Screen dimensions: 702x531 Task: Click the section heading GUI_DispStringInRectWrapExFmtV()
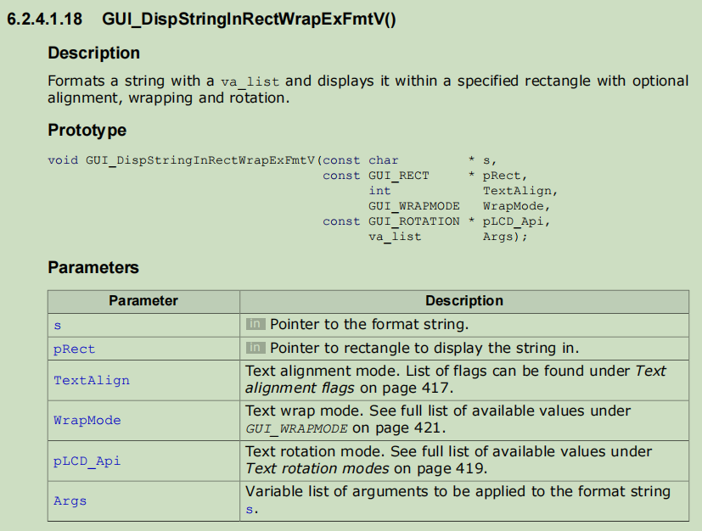(x=249, y=20)
